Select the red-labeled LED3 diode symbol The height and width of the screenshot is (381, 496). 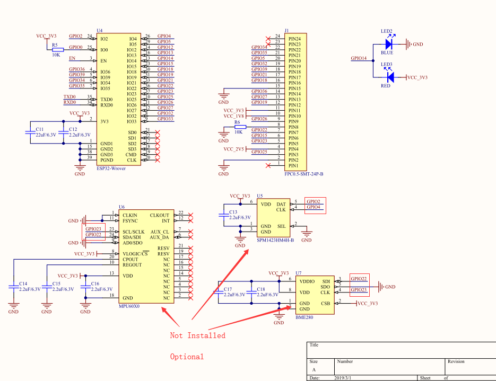[390, 77]
